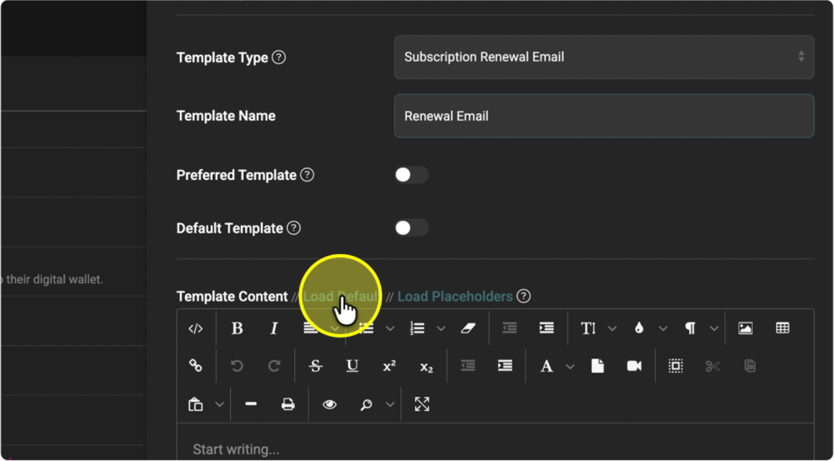Click the preview eye icon
This screenshot has height=461, width=834.
(x=330, y=404)
